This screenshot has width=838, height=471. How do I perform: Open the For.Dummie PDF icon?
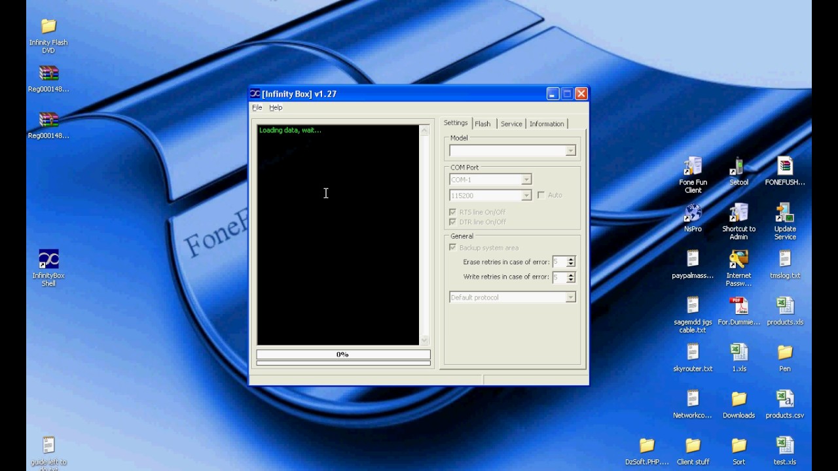738,305
